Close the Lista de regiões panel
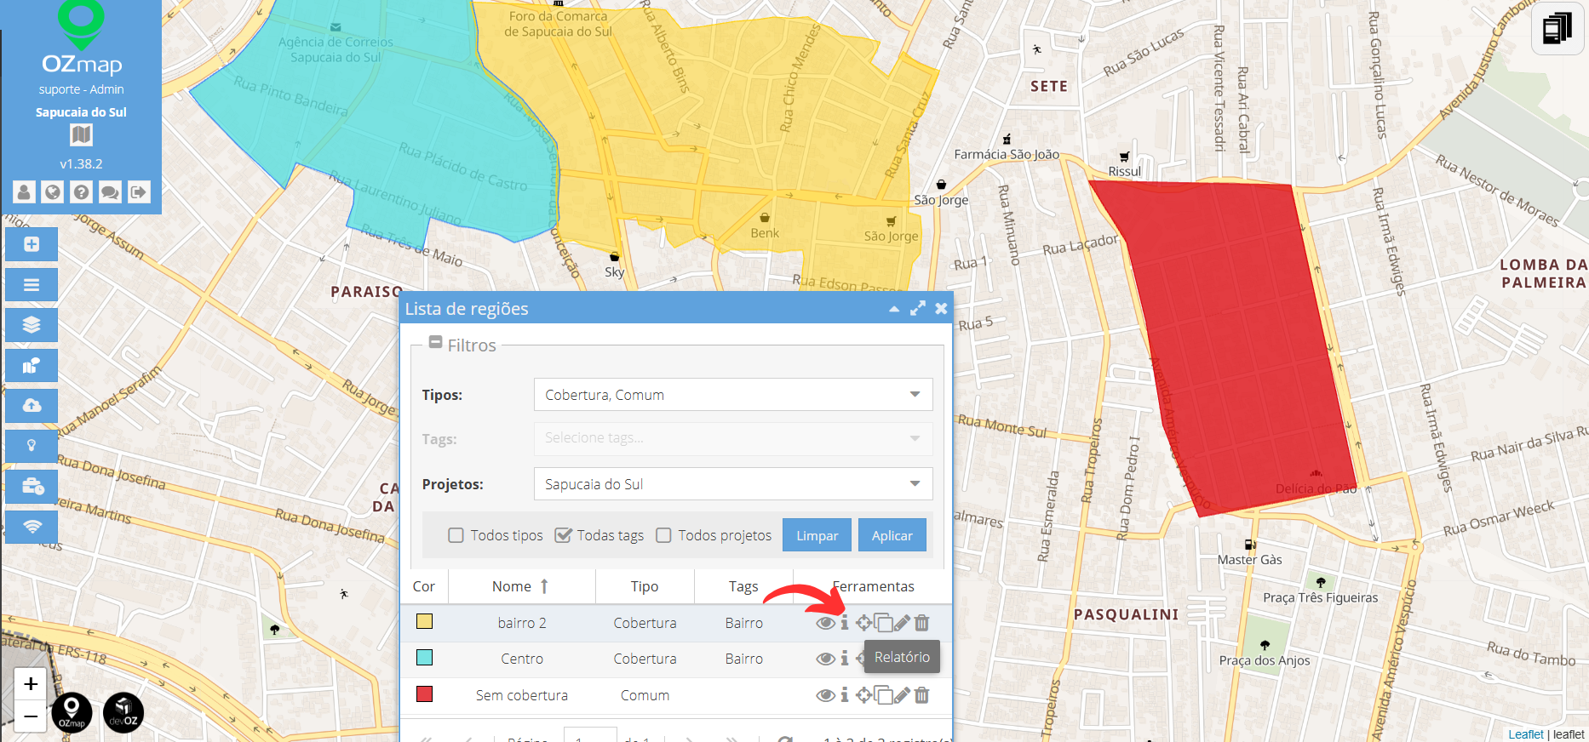The image size is (1589, 742). click(x=941, y=309)
